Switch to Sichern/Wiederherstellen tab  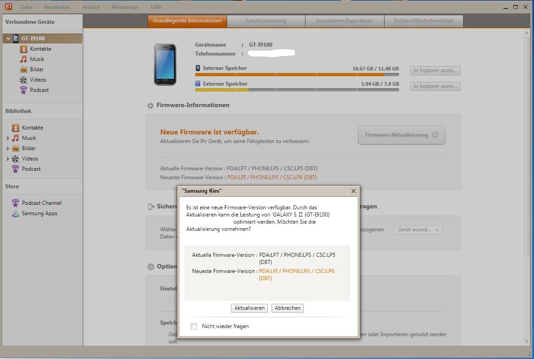[424, 21]
